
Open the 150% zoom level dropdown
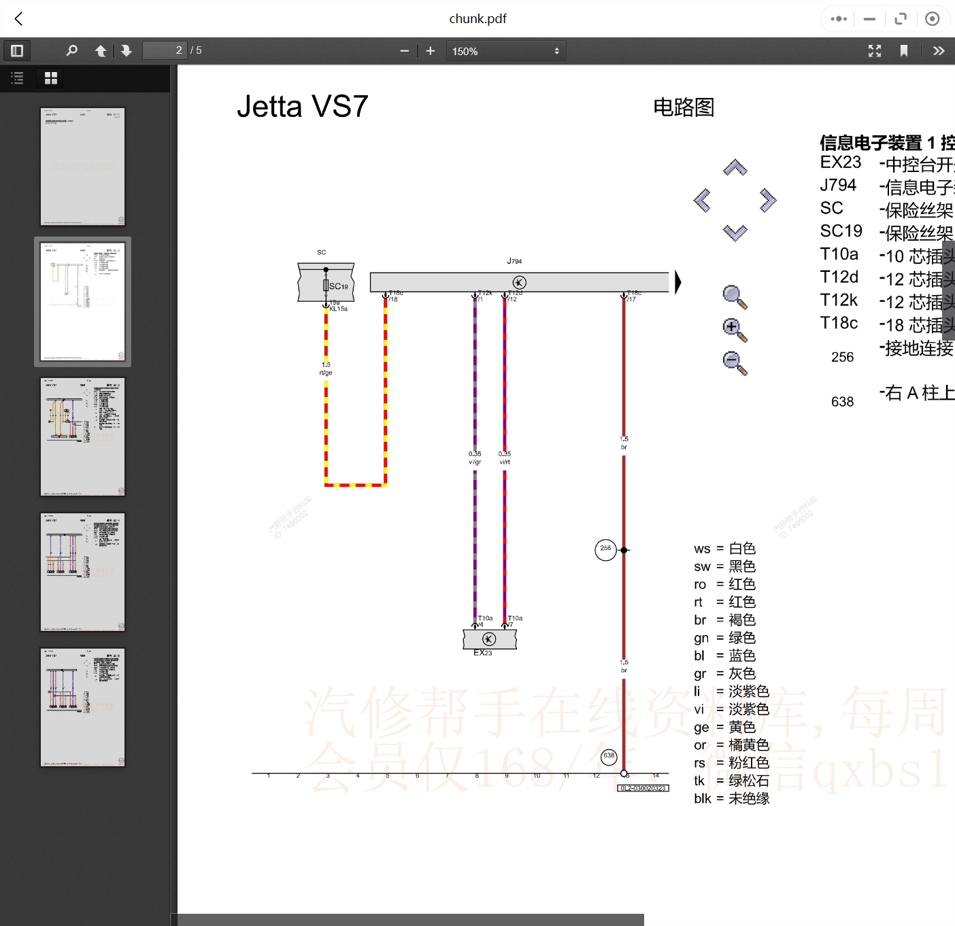506,50
